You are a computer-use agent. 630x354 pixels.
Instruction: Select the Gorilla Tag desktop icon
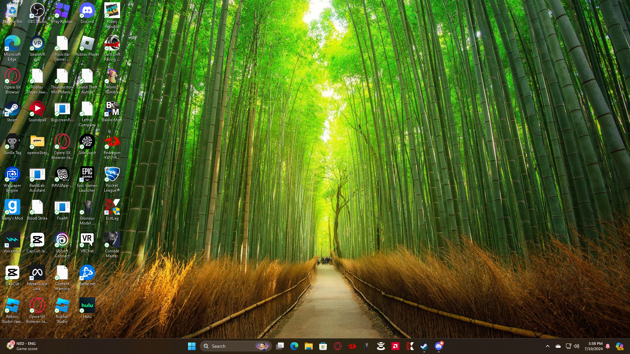(x=12, y=145)
